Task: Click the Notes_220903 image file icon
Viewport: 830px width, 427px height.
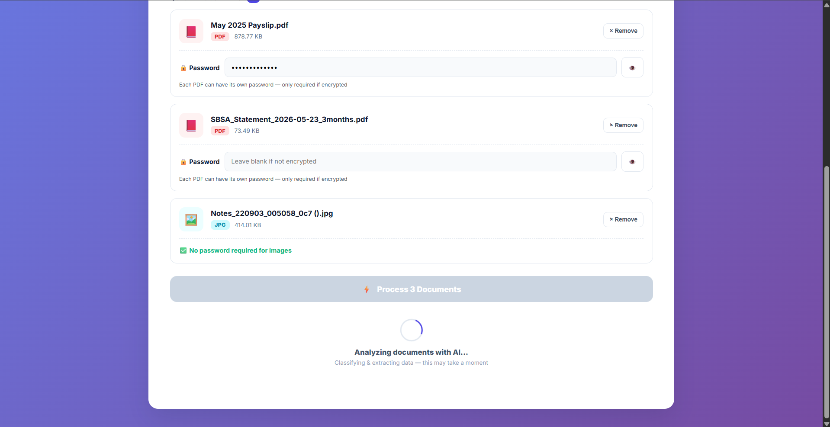Action: coord(191,220)
